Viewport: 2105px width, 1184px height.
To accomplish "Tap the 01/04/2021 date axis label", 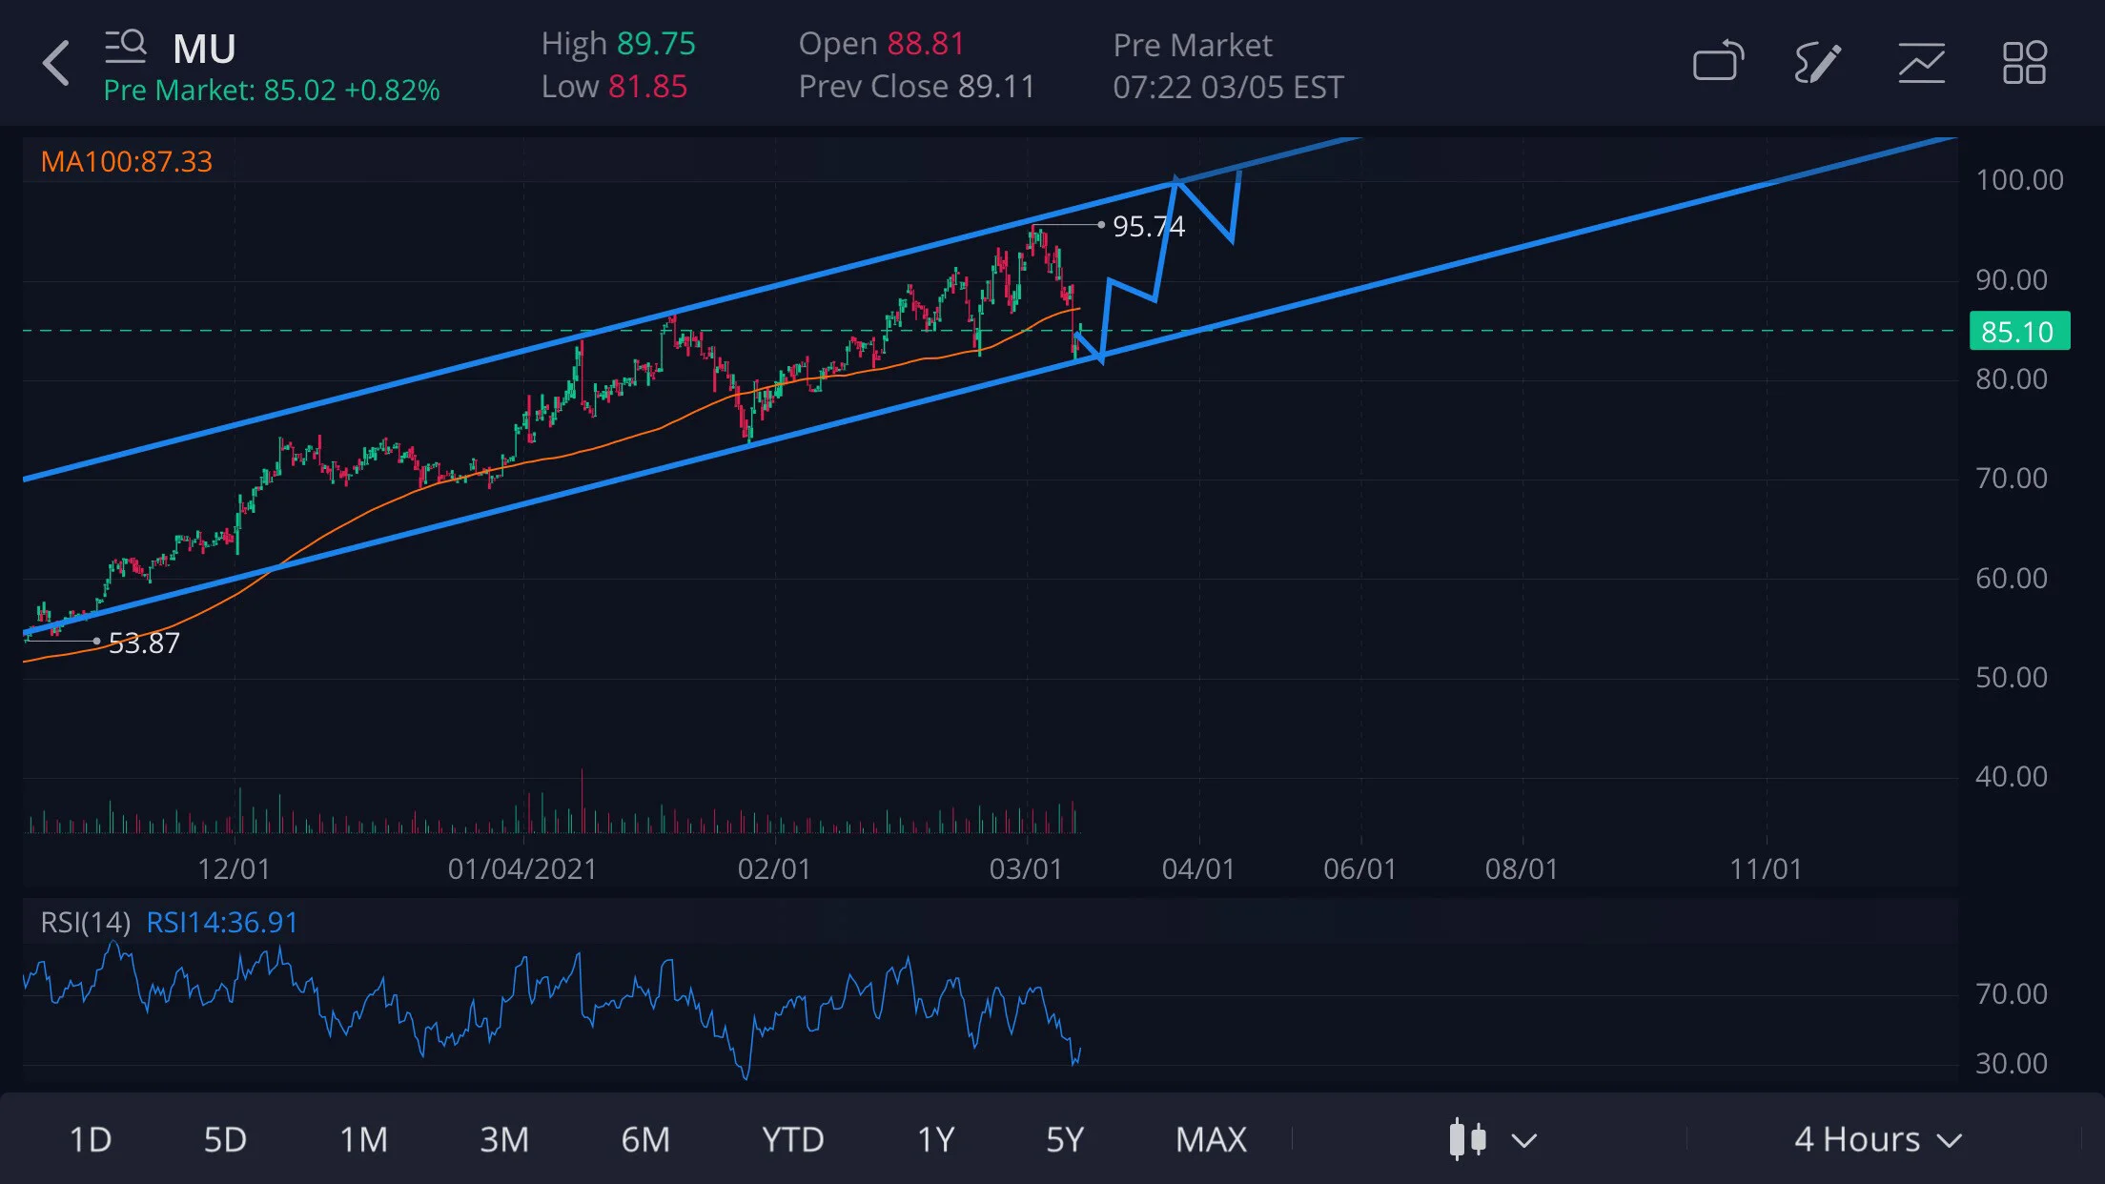I will pyautogui.click(x=522, y=868).
